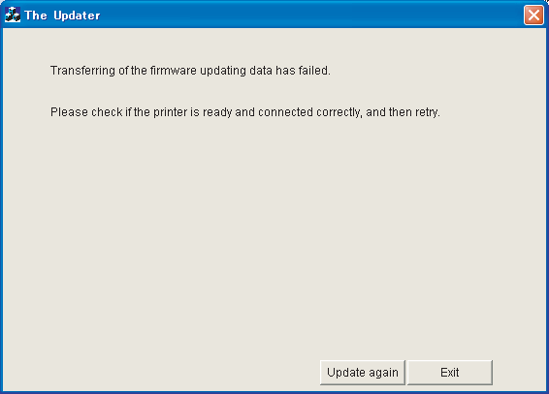Retry firmware transfer via Update again
549x394 pixels.
point(363,373)
